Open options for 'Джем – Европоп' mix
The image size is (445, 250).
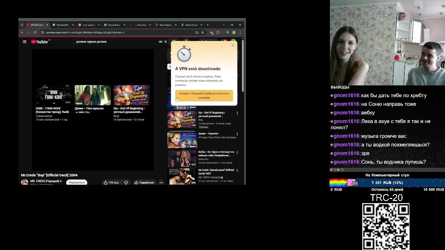point(237,134)
